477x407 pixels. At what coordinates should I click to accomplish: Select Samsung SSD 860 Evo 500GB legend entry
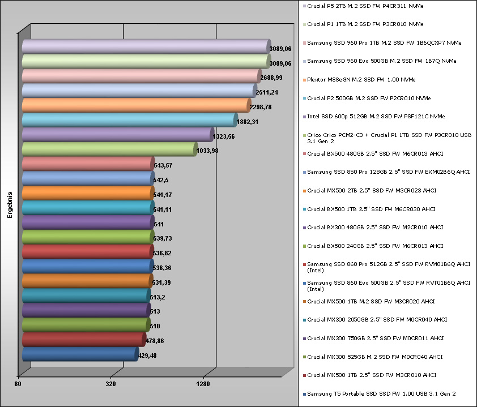click(389, 286)
